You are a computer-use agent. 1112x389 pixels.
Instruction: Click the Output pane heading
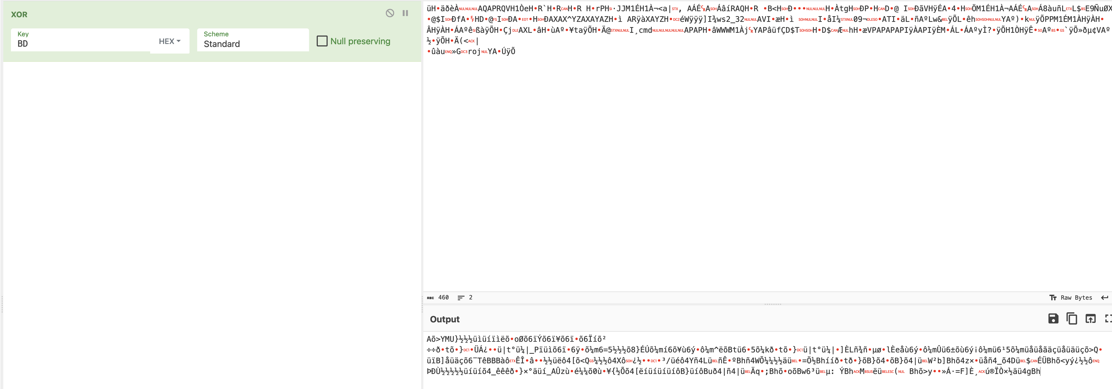click(x=445, y=319)
